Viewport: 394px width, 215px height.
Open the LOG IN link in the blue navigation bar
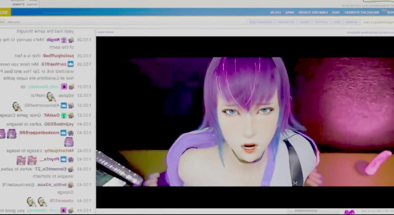(x=275, y=12)
